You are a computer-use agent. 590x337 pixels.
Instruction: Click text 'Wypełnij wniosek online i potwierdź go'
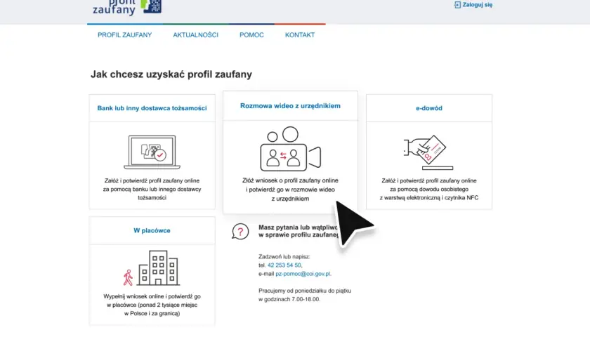point(152,296)
